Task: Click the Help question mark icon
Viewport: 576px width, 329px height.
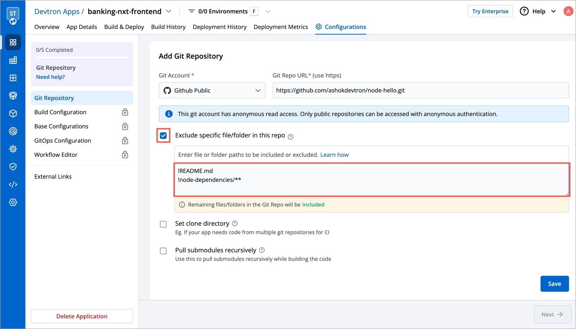Action: coord(524,11)
